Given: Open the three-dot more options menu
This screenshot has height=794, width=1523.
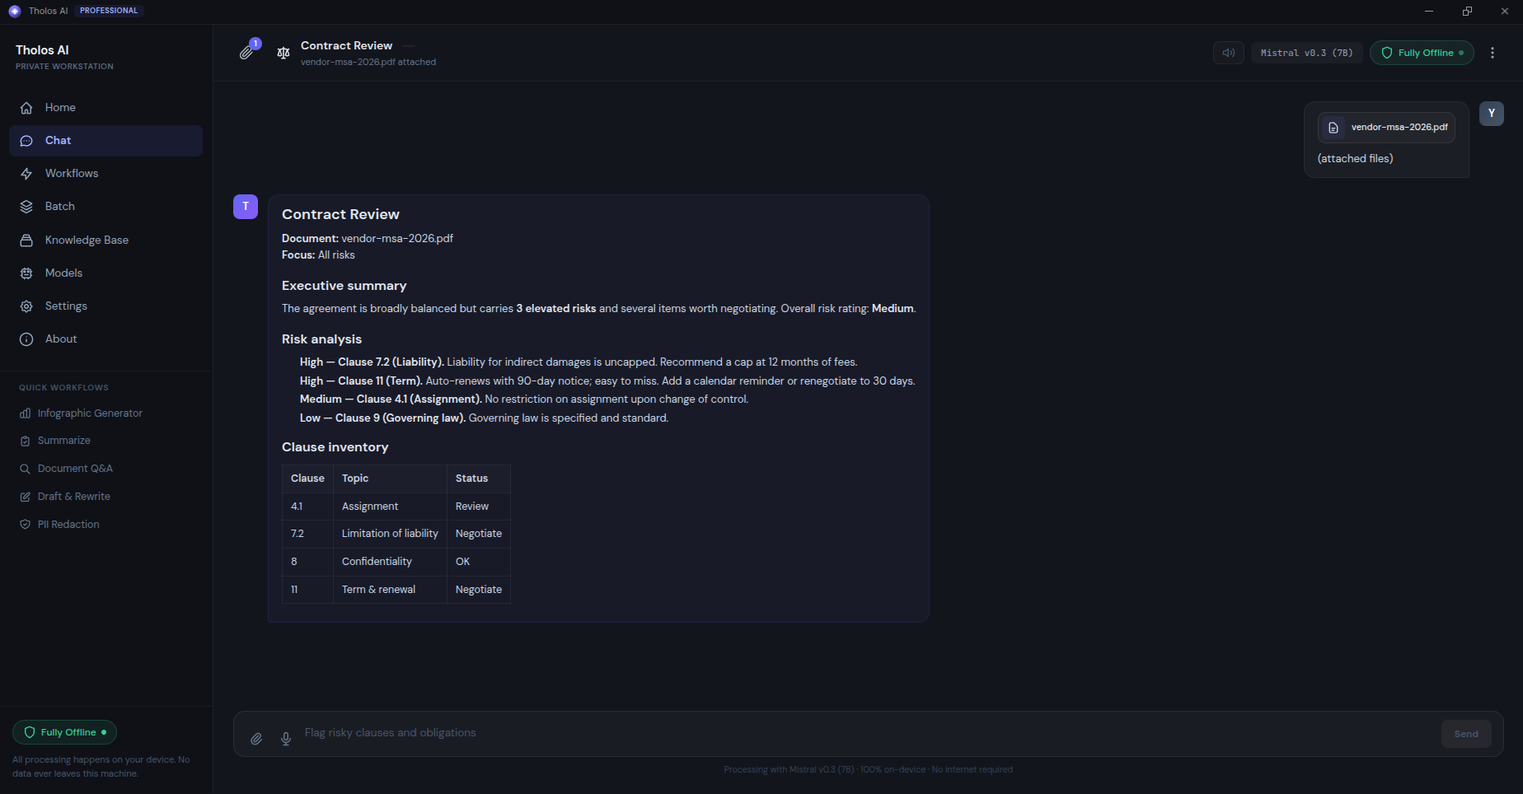Looking at the screenshot, I should pyautogui.click(x=1493, y=53).
